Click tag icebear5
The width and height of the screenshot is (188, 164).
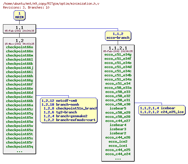[x=118, y=108]
